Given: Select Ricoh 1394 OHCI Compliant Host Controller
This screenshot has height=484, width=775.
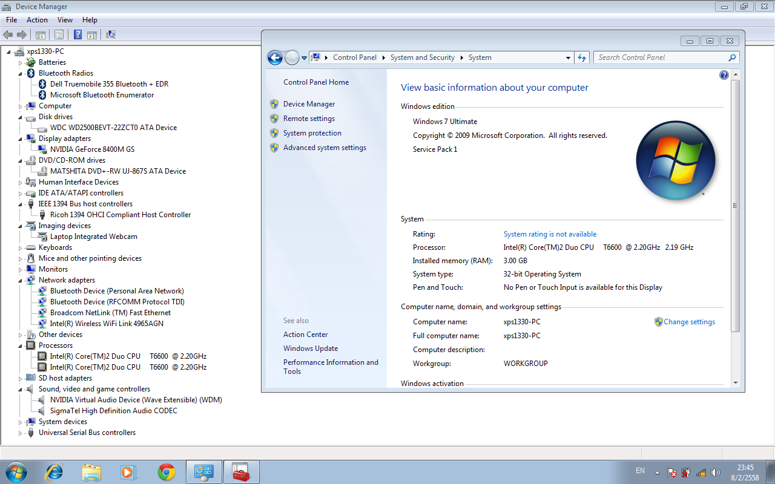Looking at the screenshot, I should [x=120, y=215].
